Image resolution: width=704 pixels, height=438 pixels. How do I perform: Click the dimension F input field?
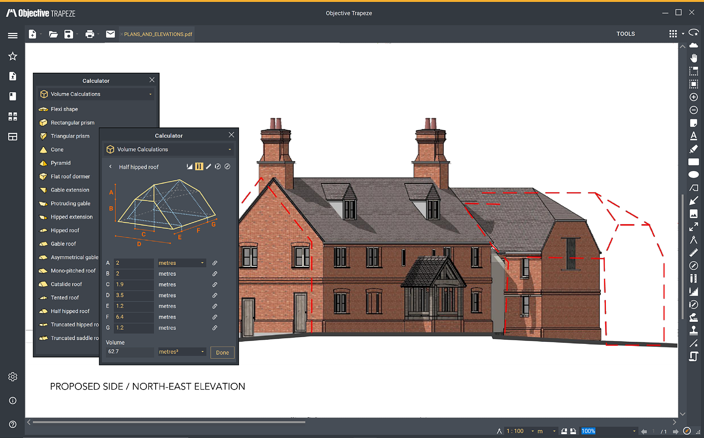click(x=134, y=317)
